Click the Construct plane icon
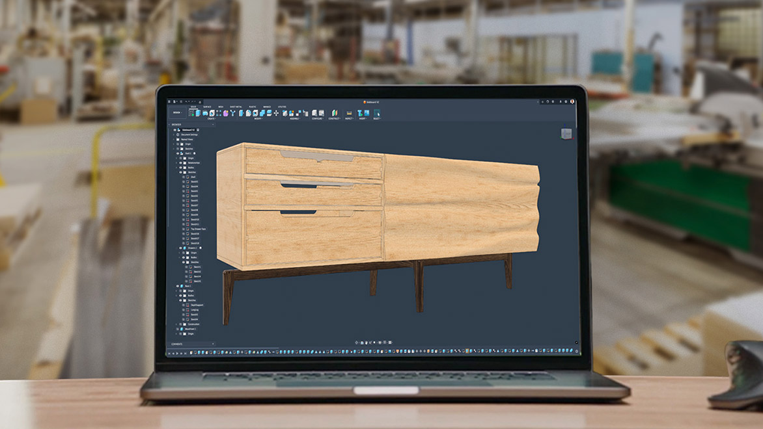The height and width of the screenshot is (429, 763). tap(335, 113)
